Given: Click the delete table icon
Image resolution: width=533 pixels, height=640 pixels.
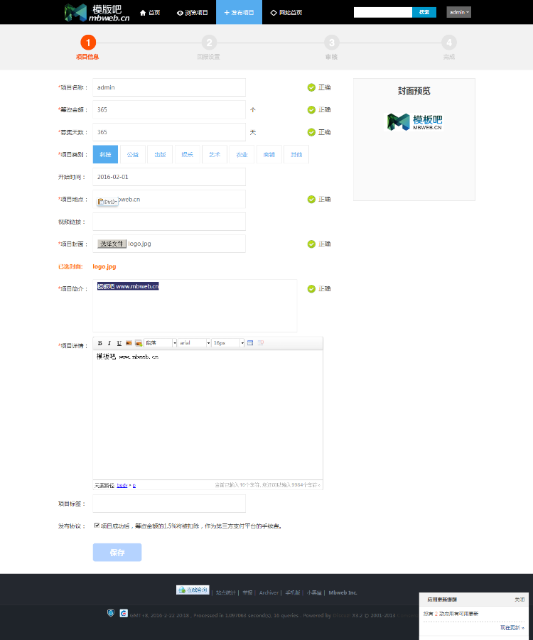Looking at the screenshot, I should (261, 343).
